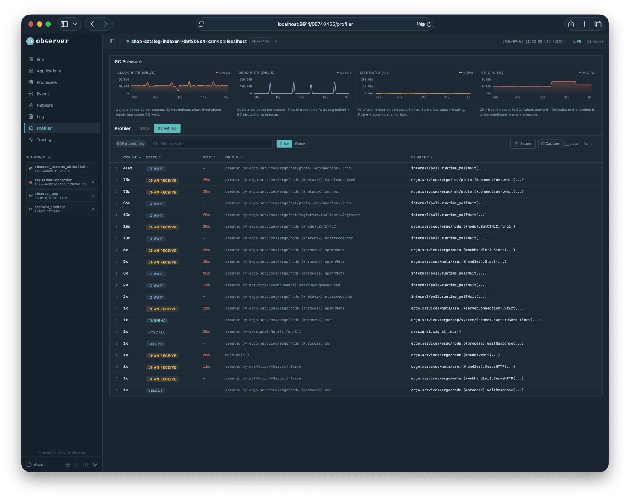Toggle the theme sun icon in footer
The image size is (630, 500).
point(95,464)
